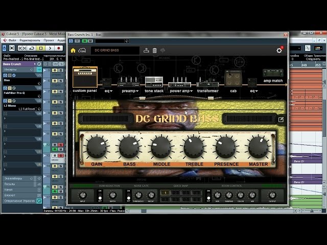This screenshot has height=245, width=327.
Task: Toggle Noise Gate on/off switch
Action: [128, 196]
